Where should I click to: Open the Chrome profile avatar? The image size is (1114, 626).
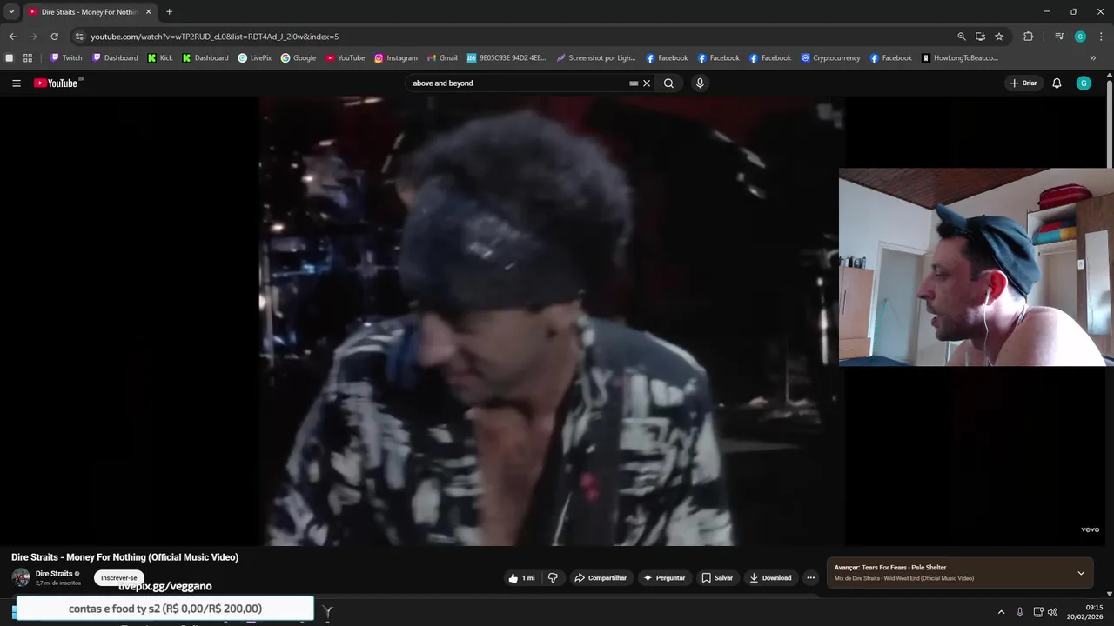click(x=1080, y=37)
